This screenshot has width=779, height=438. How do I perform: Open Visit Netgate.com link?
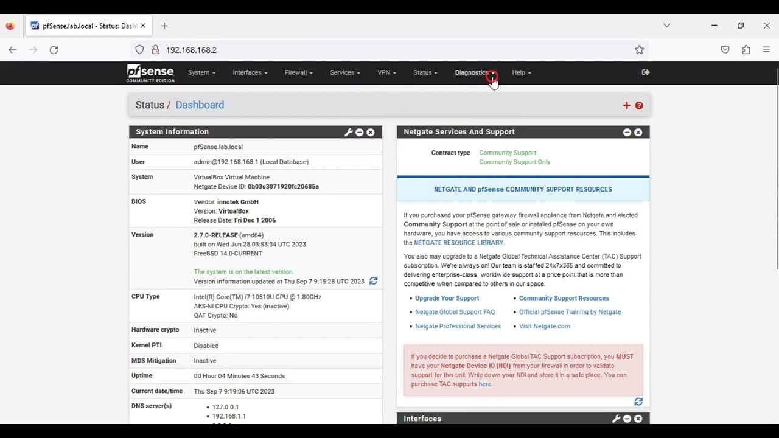[544, 326]
